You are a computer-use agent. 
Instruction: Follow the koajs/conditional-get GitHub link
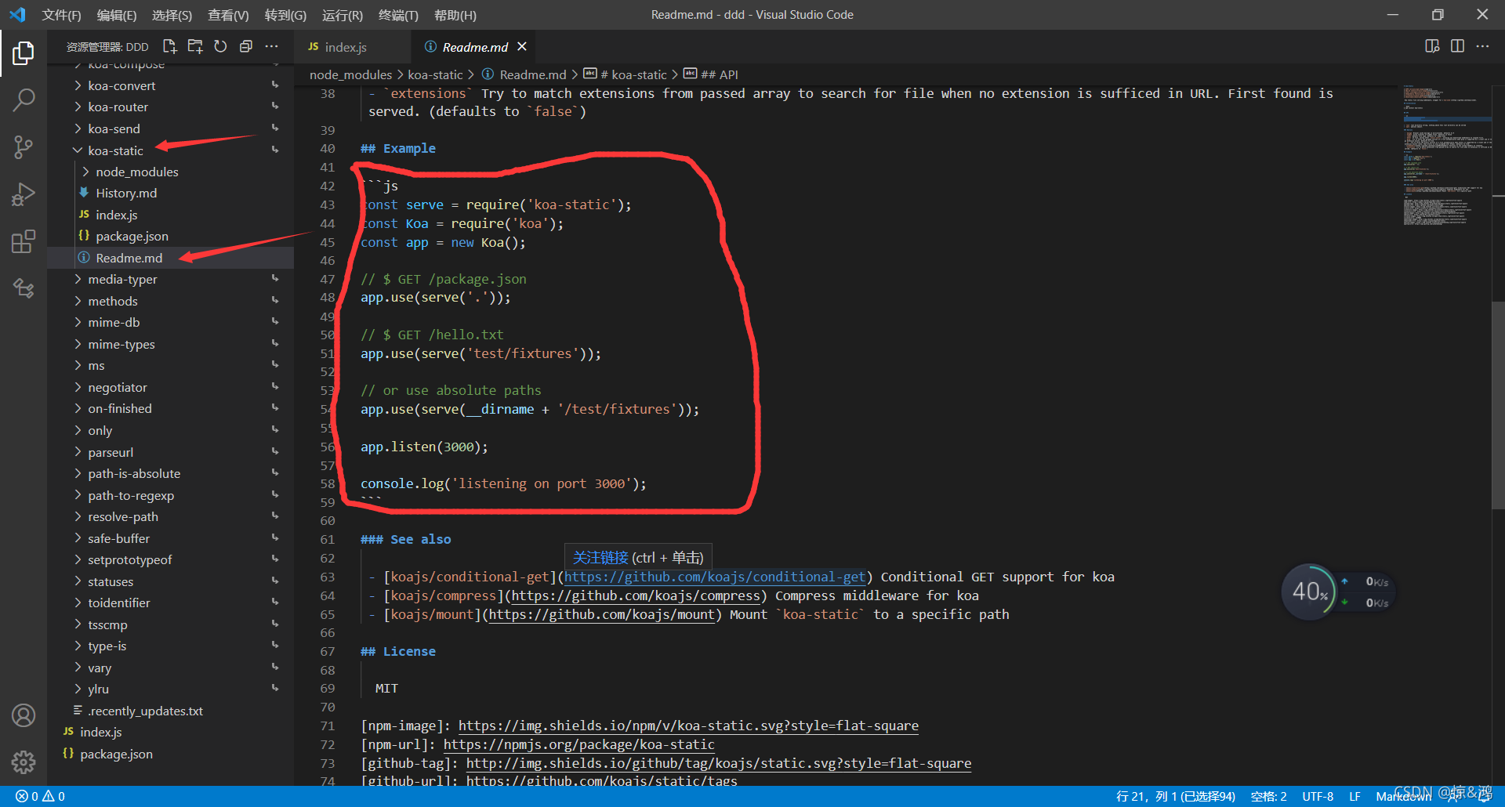coord(714,577)
